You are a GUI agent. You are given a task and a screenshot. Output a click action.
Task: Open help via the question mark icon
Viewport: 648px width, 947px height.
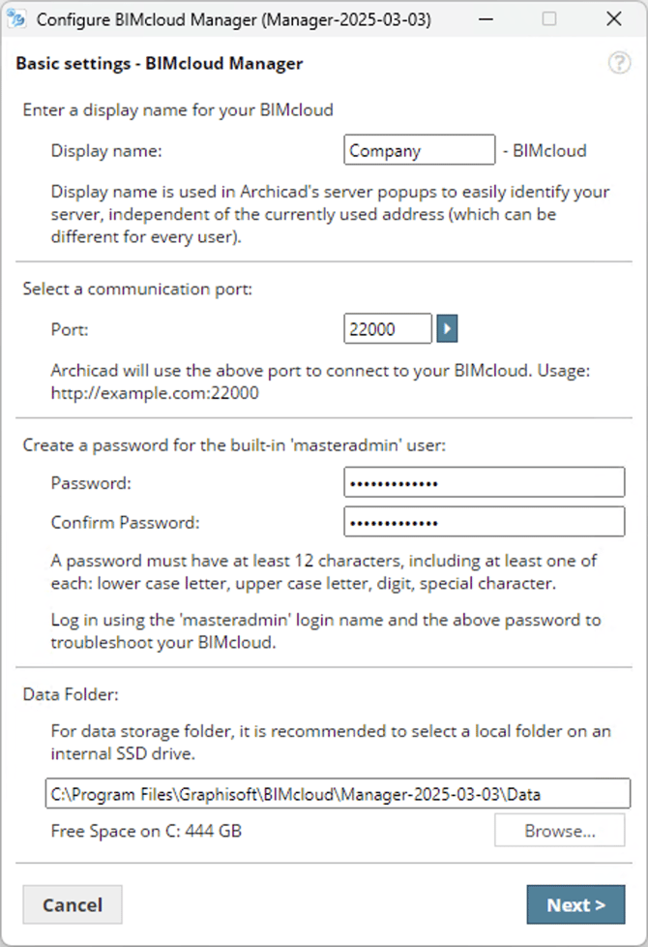[x=618, y=64]
